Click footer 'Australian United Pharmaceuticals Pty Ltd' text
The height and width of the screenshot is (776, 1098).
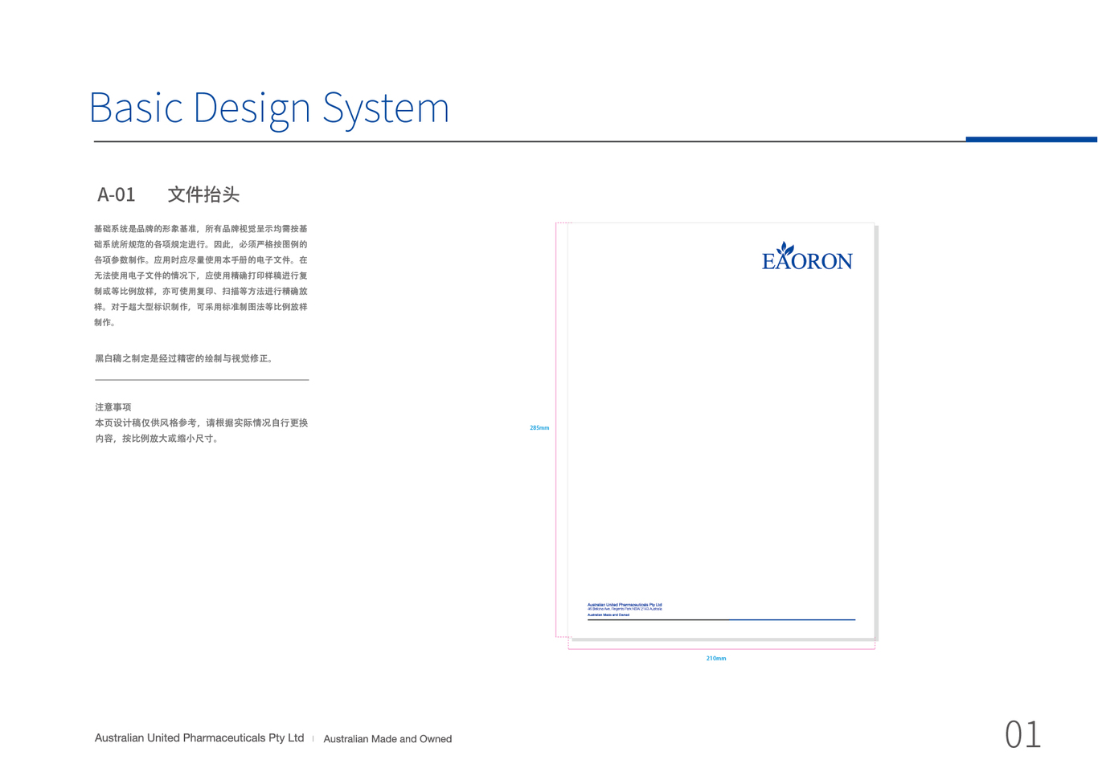(199, 737)
